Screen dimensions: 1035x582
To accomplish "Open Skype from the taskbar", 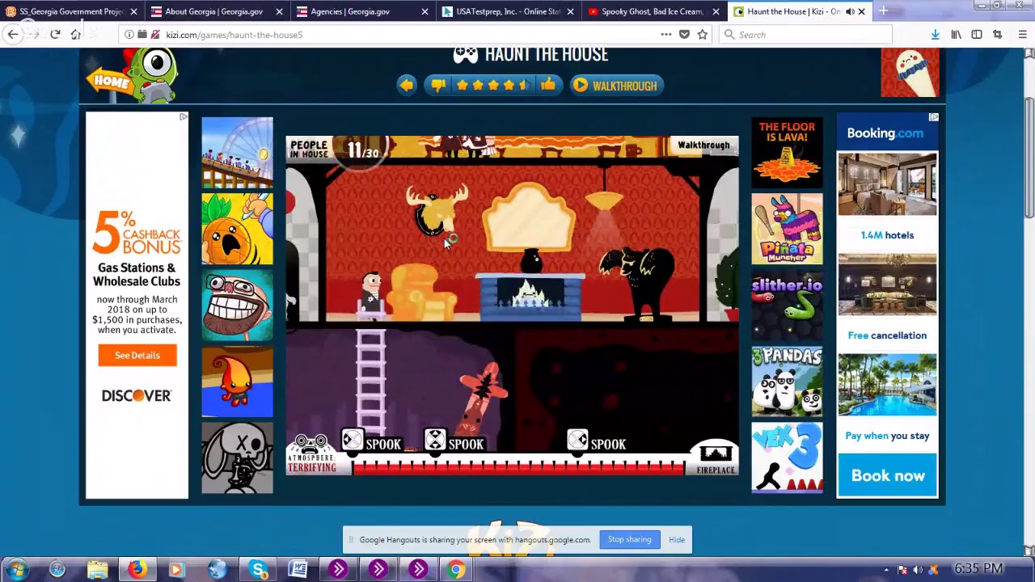I will pyautogui.click(x=258, y=570).
